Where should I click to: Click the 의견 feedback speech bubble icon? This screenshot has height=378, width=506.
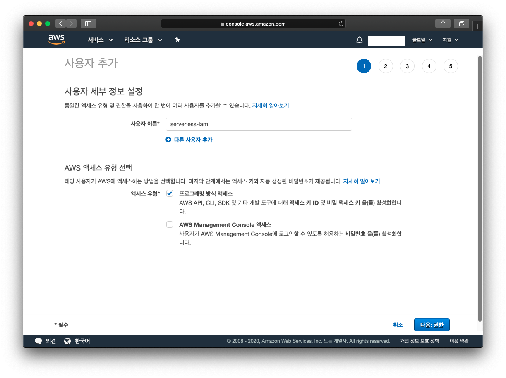click(x=38, y=341)
